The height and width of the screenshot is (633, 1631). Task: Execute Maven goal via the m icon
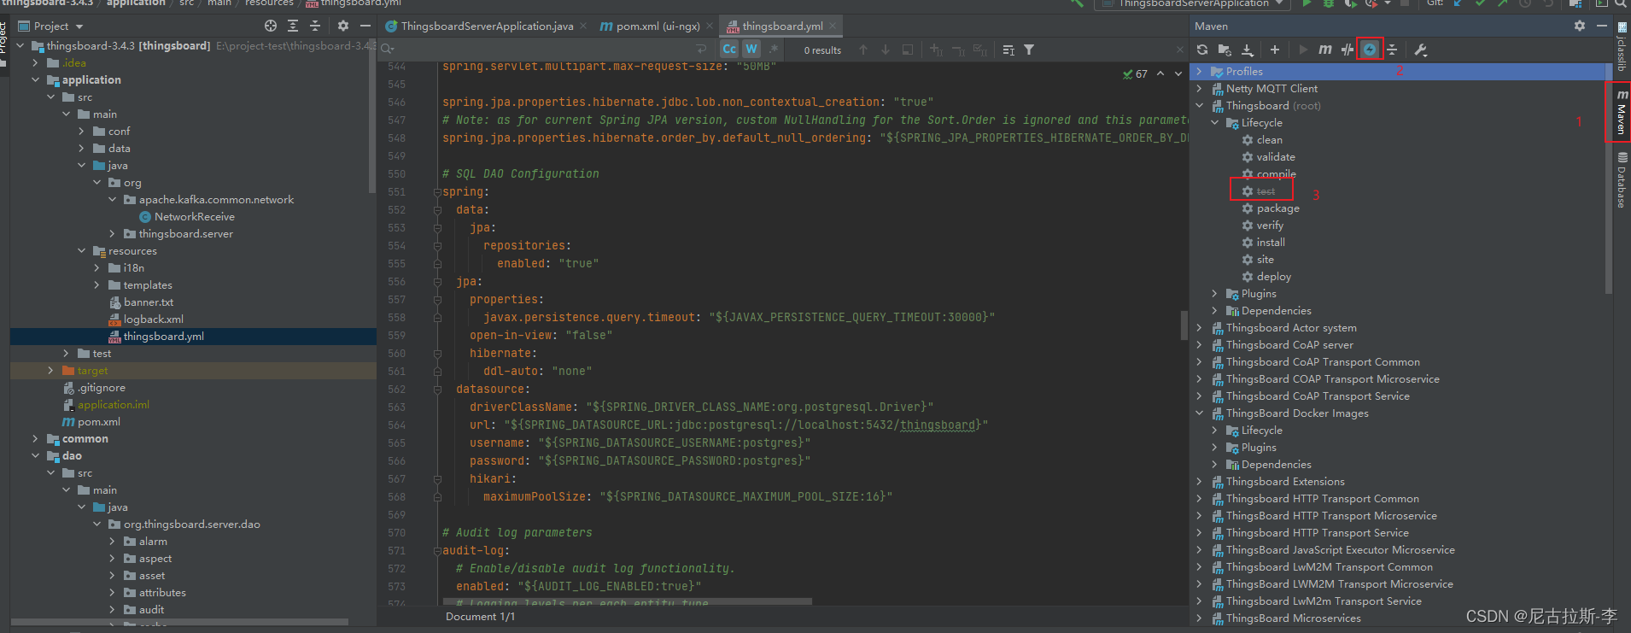pos(1324,50)
